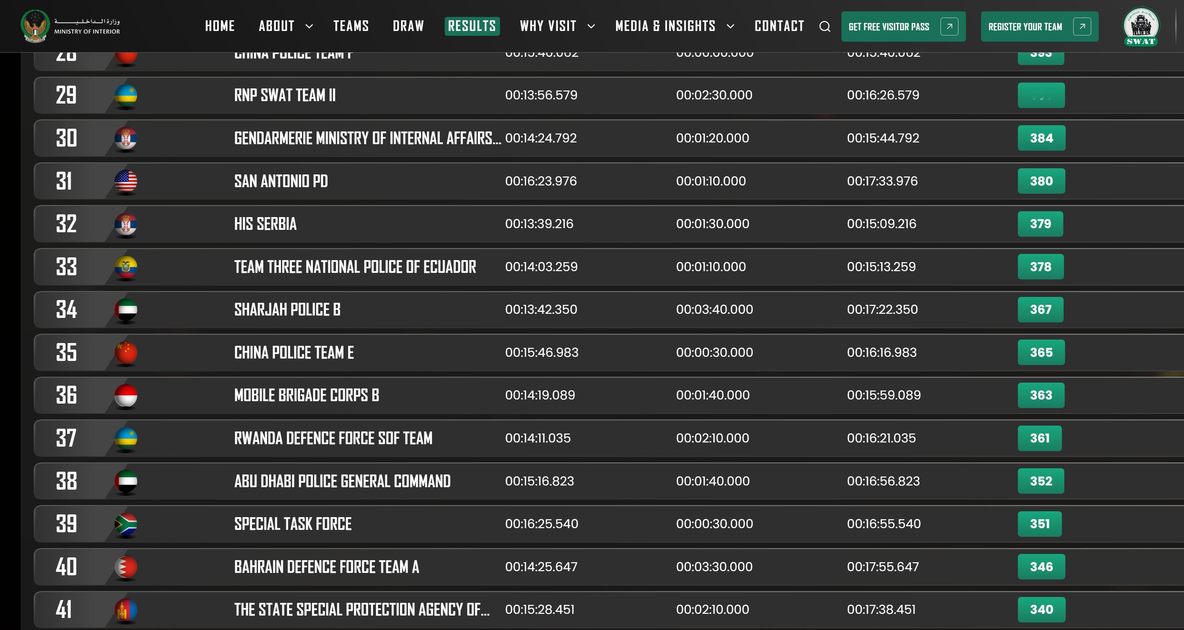Click the USA flag for San Antonio PD
The image size is (1184, 630).
tap(126, 181)
